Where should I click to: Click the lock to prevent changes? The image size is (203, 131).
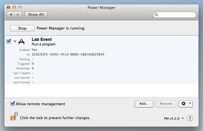coord(14,116)
